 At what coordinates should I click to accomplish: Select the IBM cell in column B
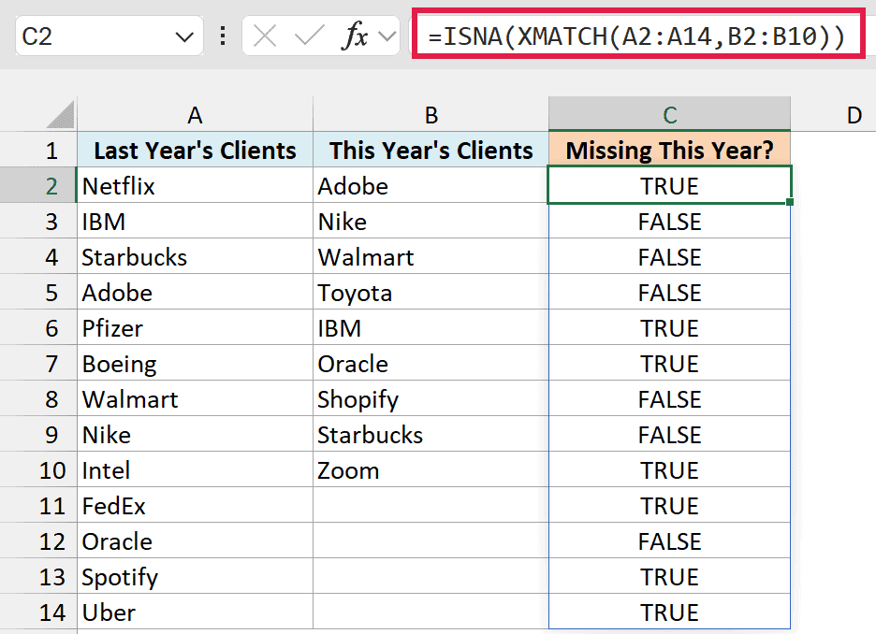coord(431,327)
